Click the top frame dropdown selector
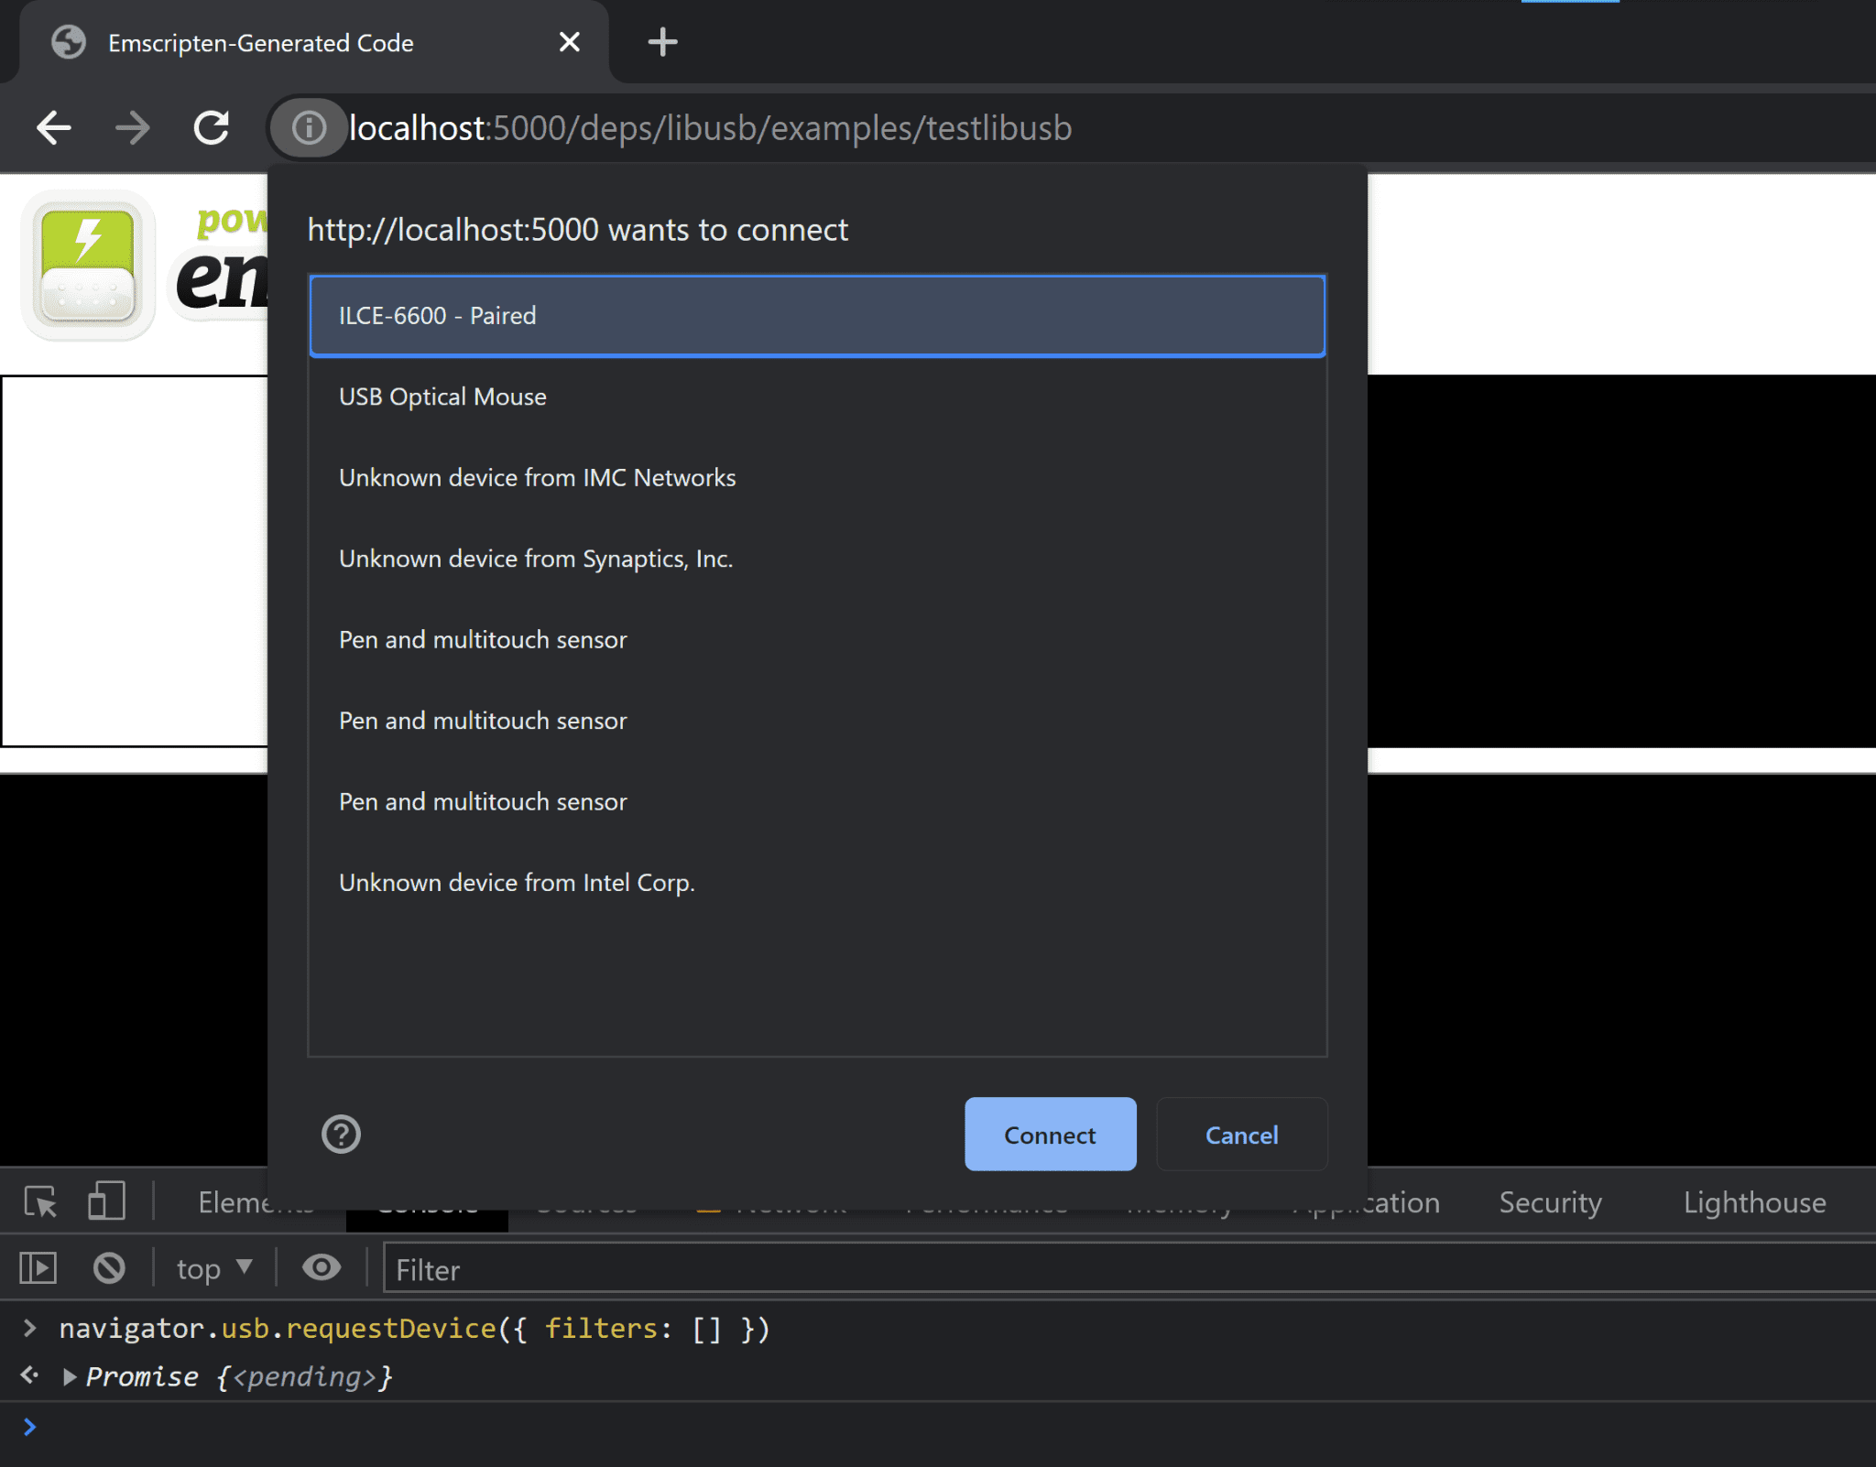This screenshot has width=1876, height=1467. [x=213, y=1269]
